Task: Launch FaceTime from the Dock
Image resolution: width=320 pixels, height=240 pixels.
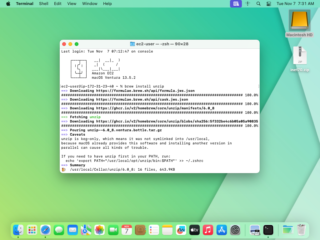Action: click(113, 230)
